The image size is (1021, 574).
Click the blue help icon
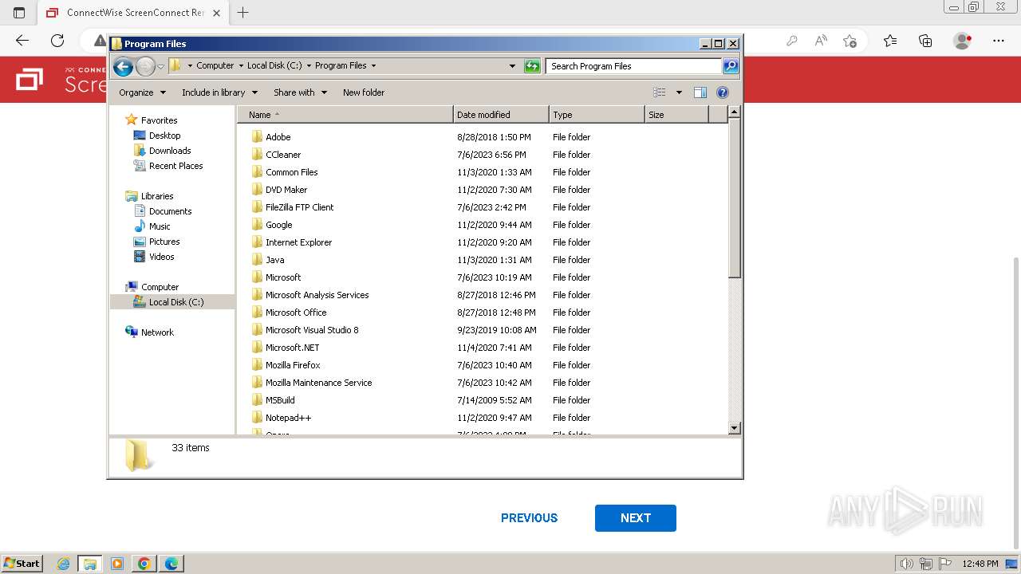pyautogui.click(x=723, y=92)
